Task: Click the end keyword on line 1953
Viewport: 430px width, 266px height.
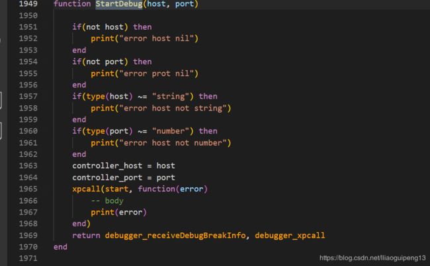Action: pos(79,50)
